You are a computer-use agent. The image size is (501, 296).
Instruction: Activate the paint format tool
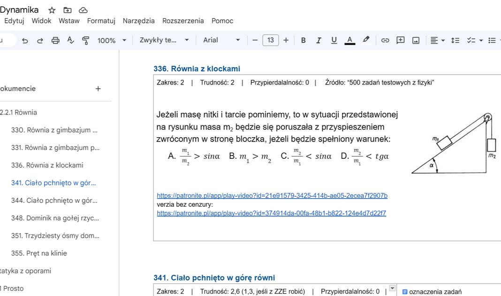pyautogui.click(x=85, y=40)
